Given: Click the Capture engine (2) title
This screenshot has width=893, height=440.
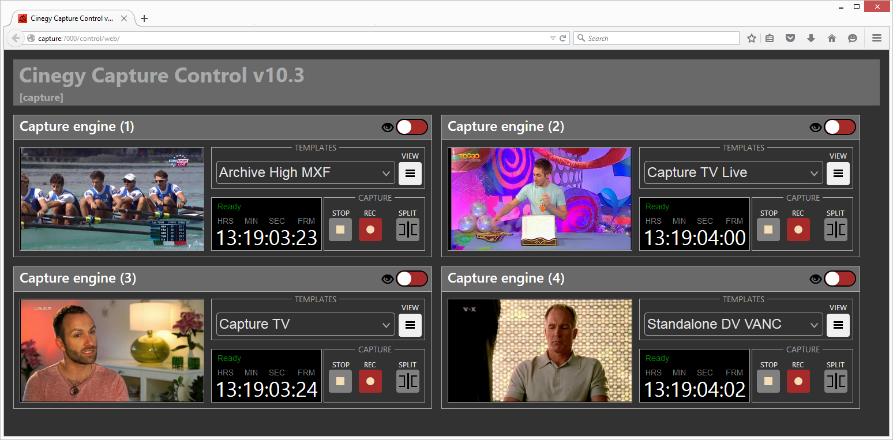Looking at the screenshot, I should point(505,127).
